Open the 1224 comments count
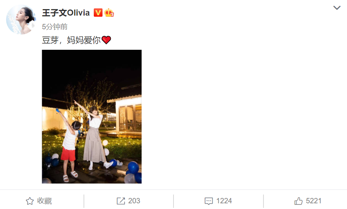Image resolution: width=347 pixels, height=209 pixels. pyautogui.click(x=224, y=201)
